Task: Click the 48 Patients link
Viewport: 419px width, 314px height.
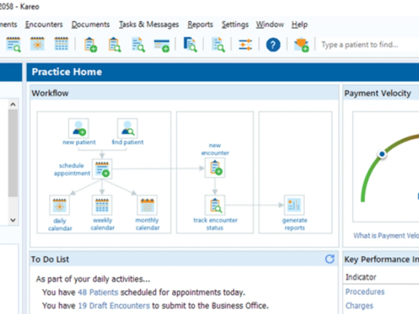Action: pyautogui.click(x=98, y=292)
